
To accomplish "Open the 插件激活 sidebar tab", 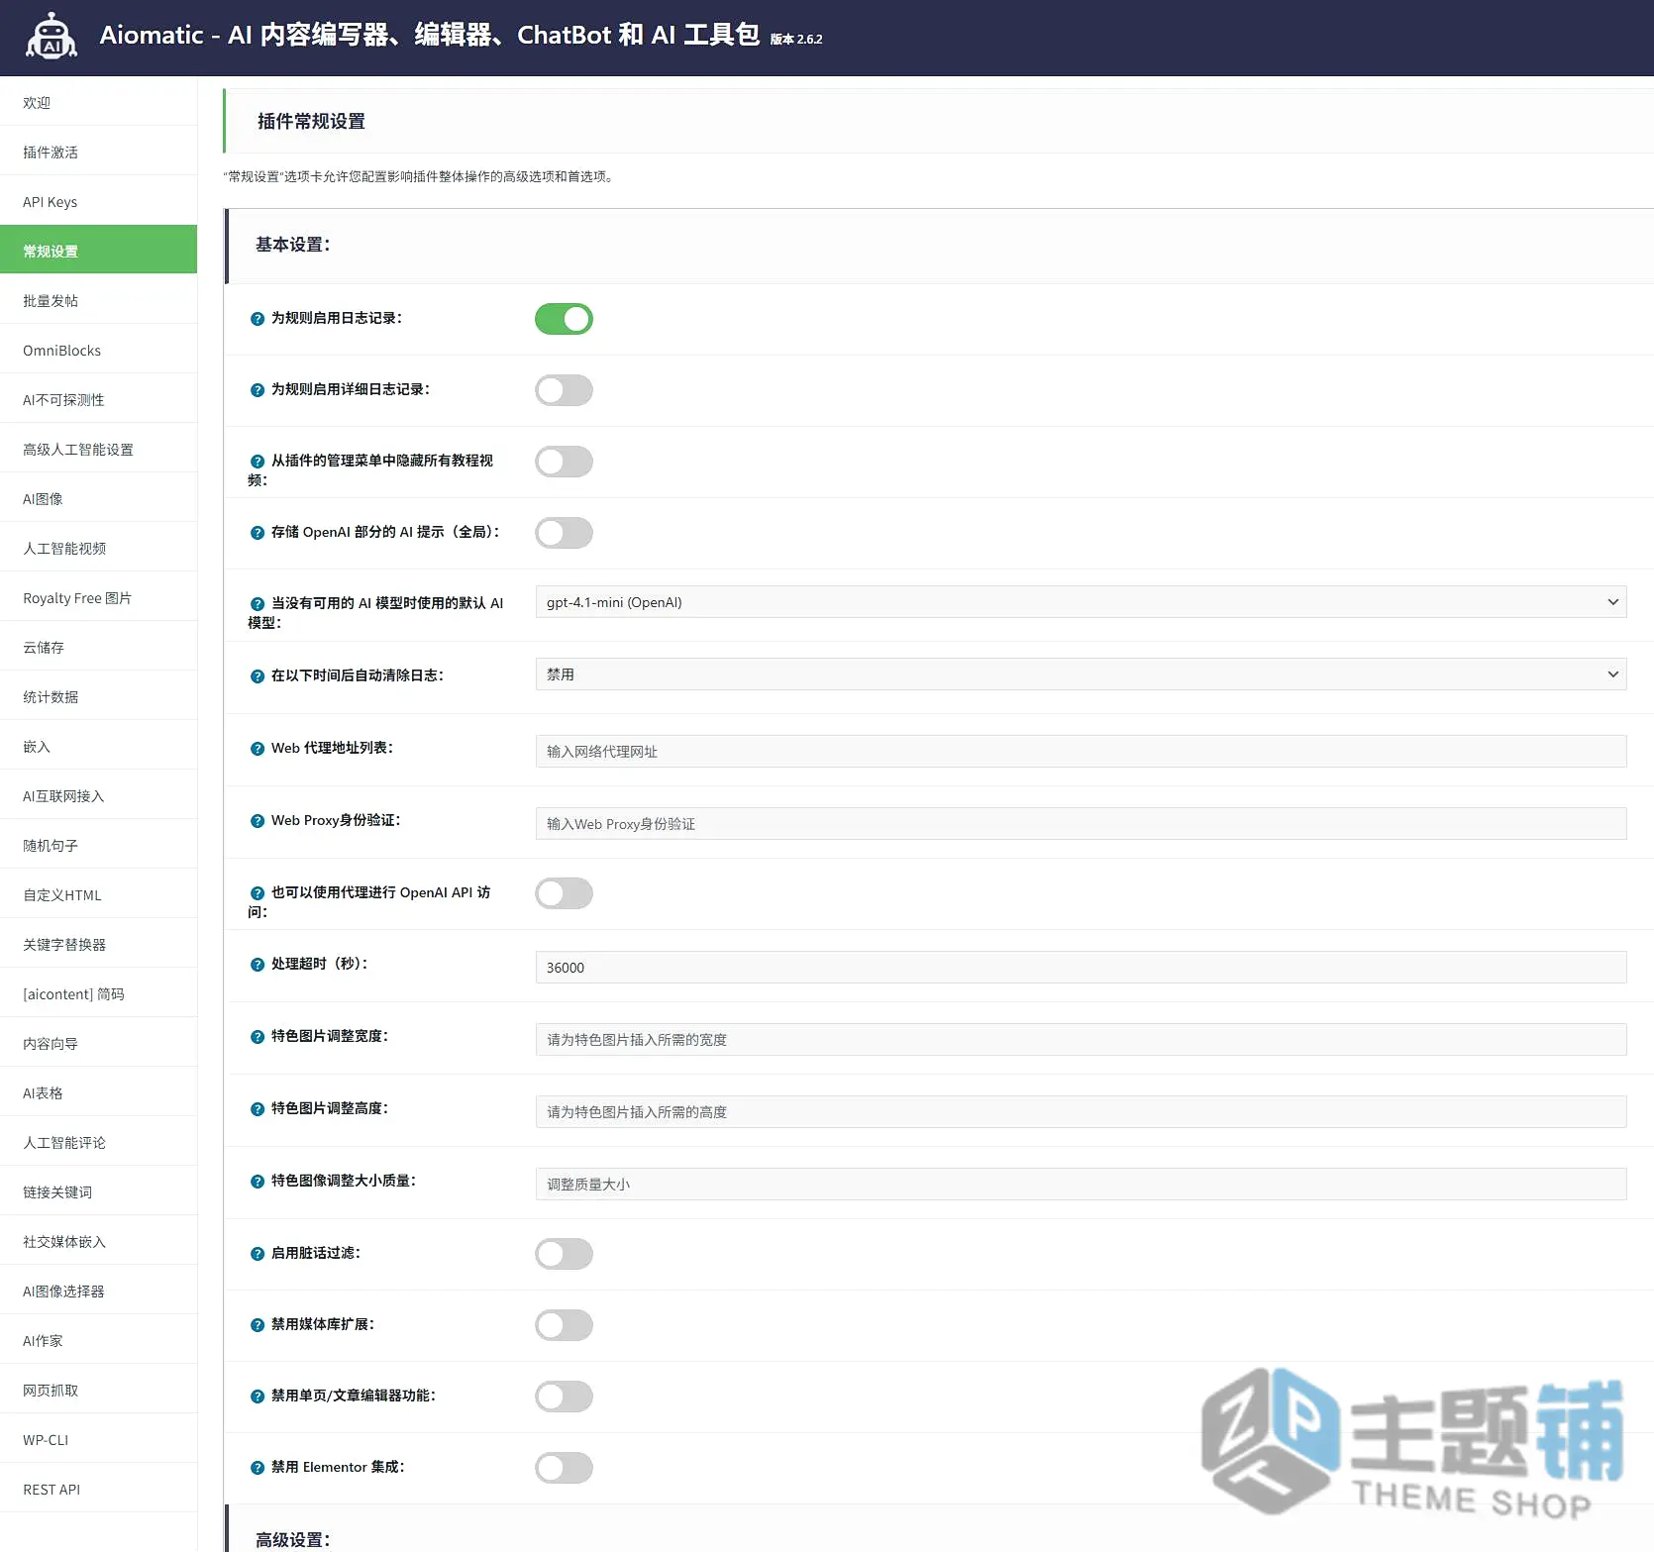I will (x=99, y=152).
